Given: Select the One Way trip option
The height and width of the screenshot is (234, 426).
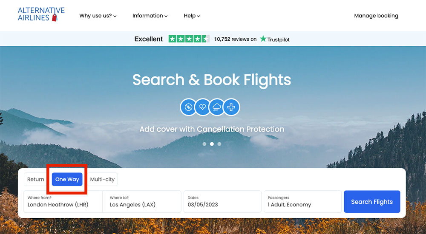Looking at the screenshot, I should coord(67,179).
